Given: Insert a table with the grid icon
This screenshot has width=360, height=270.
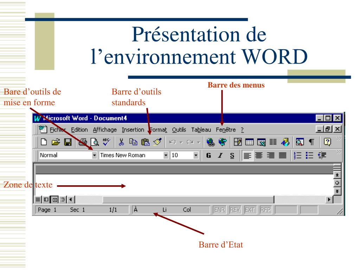Looking at the screenshot, I should pos(250,142).
